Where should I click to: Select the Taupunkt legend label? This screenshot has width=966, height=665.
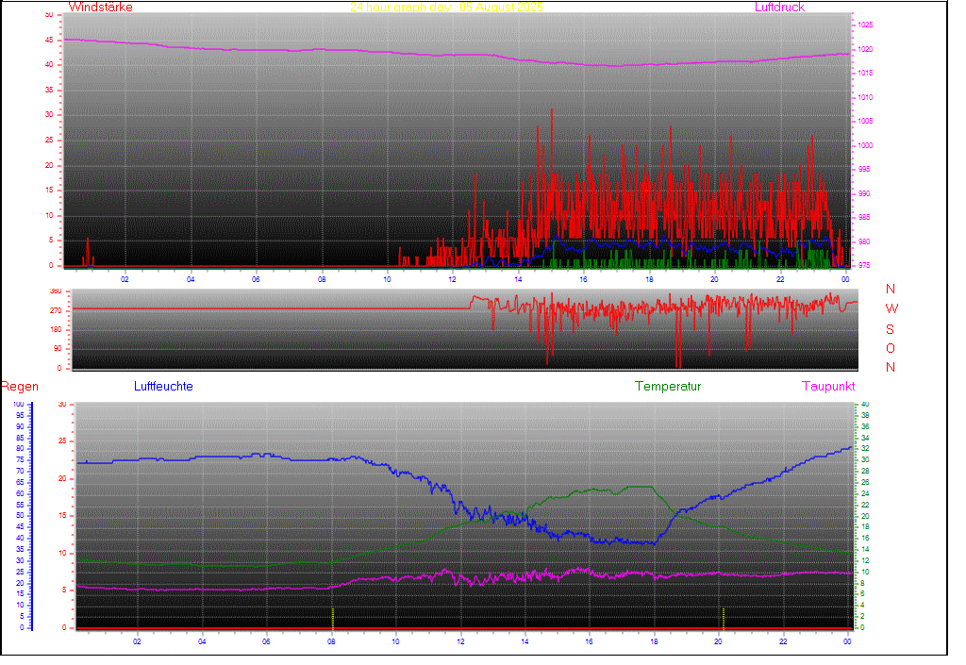(x=828, y=387)
